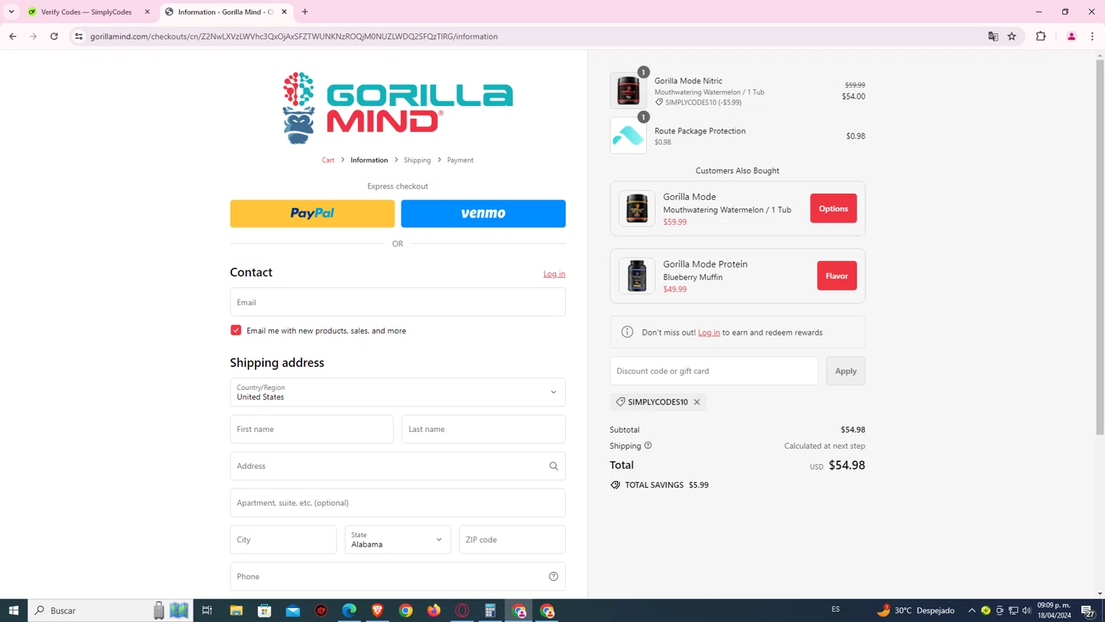This screenshot has height=622, width=1105.
Task: Open the Country/Region dropdown
Action: (398, 392)
